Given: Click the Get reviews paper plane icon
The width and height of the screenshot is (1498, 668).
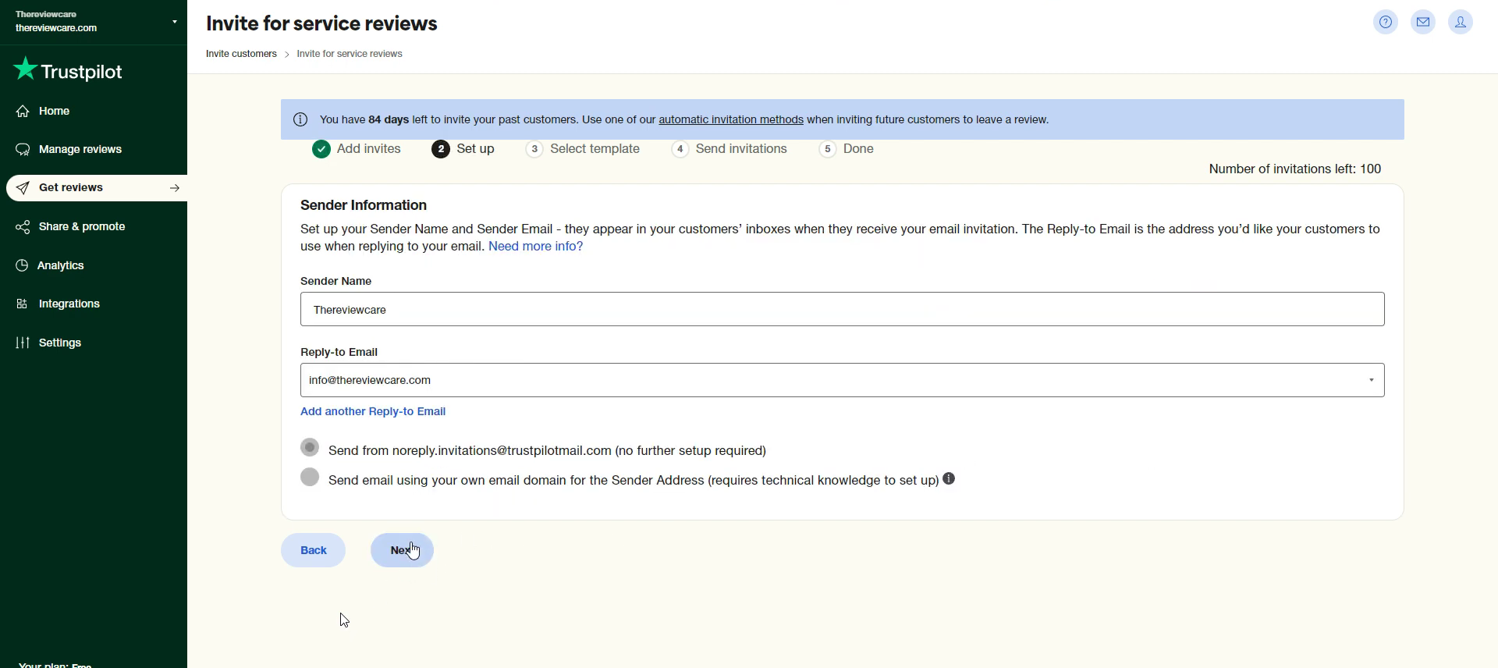Looking at the screenshot, I should (23, 188).
